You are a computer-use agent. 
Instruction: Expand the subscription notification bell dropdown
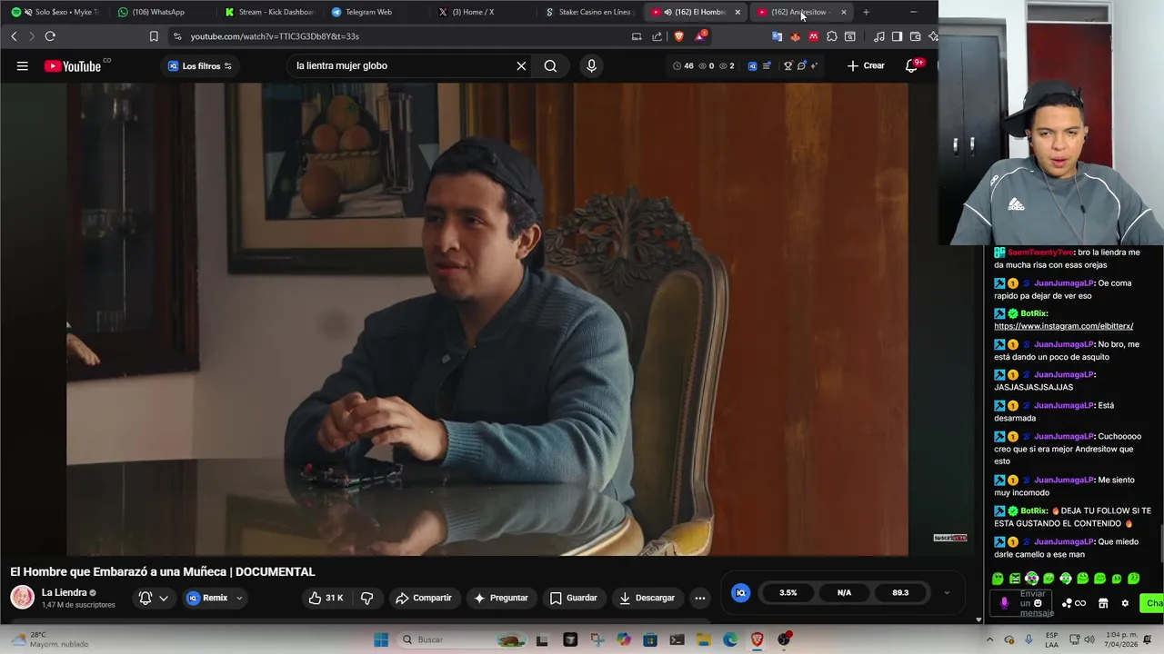click(153, 598)
